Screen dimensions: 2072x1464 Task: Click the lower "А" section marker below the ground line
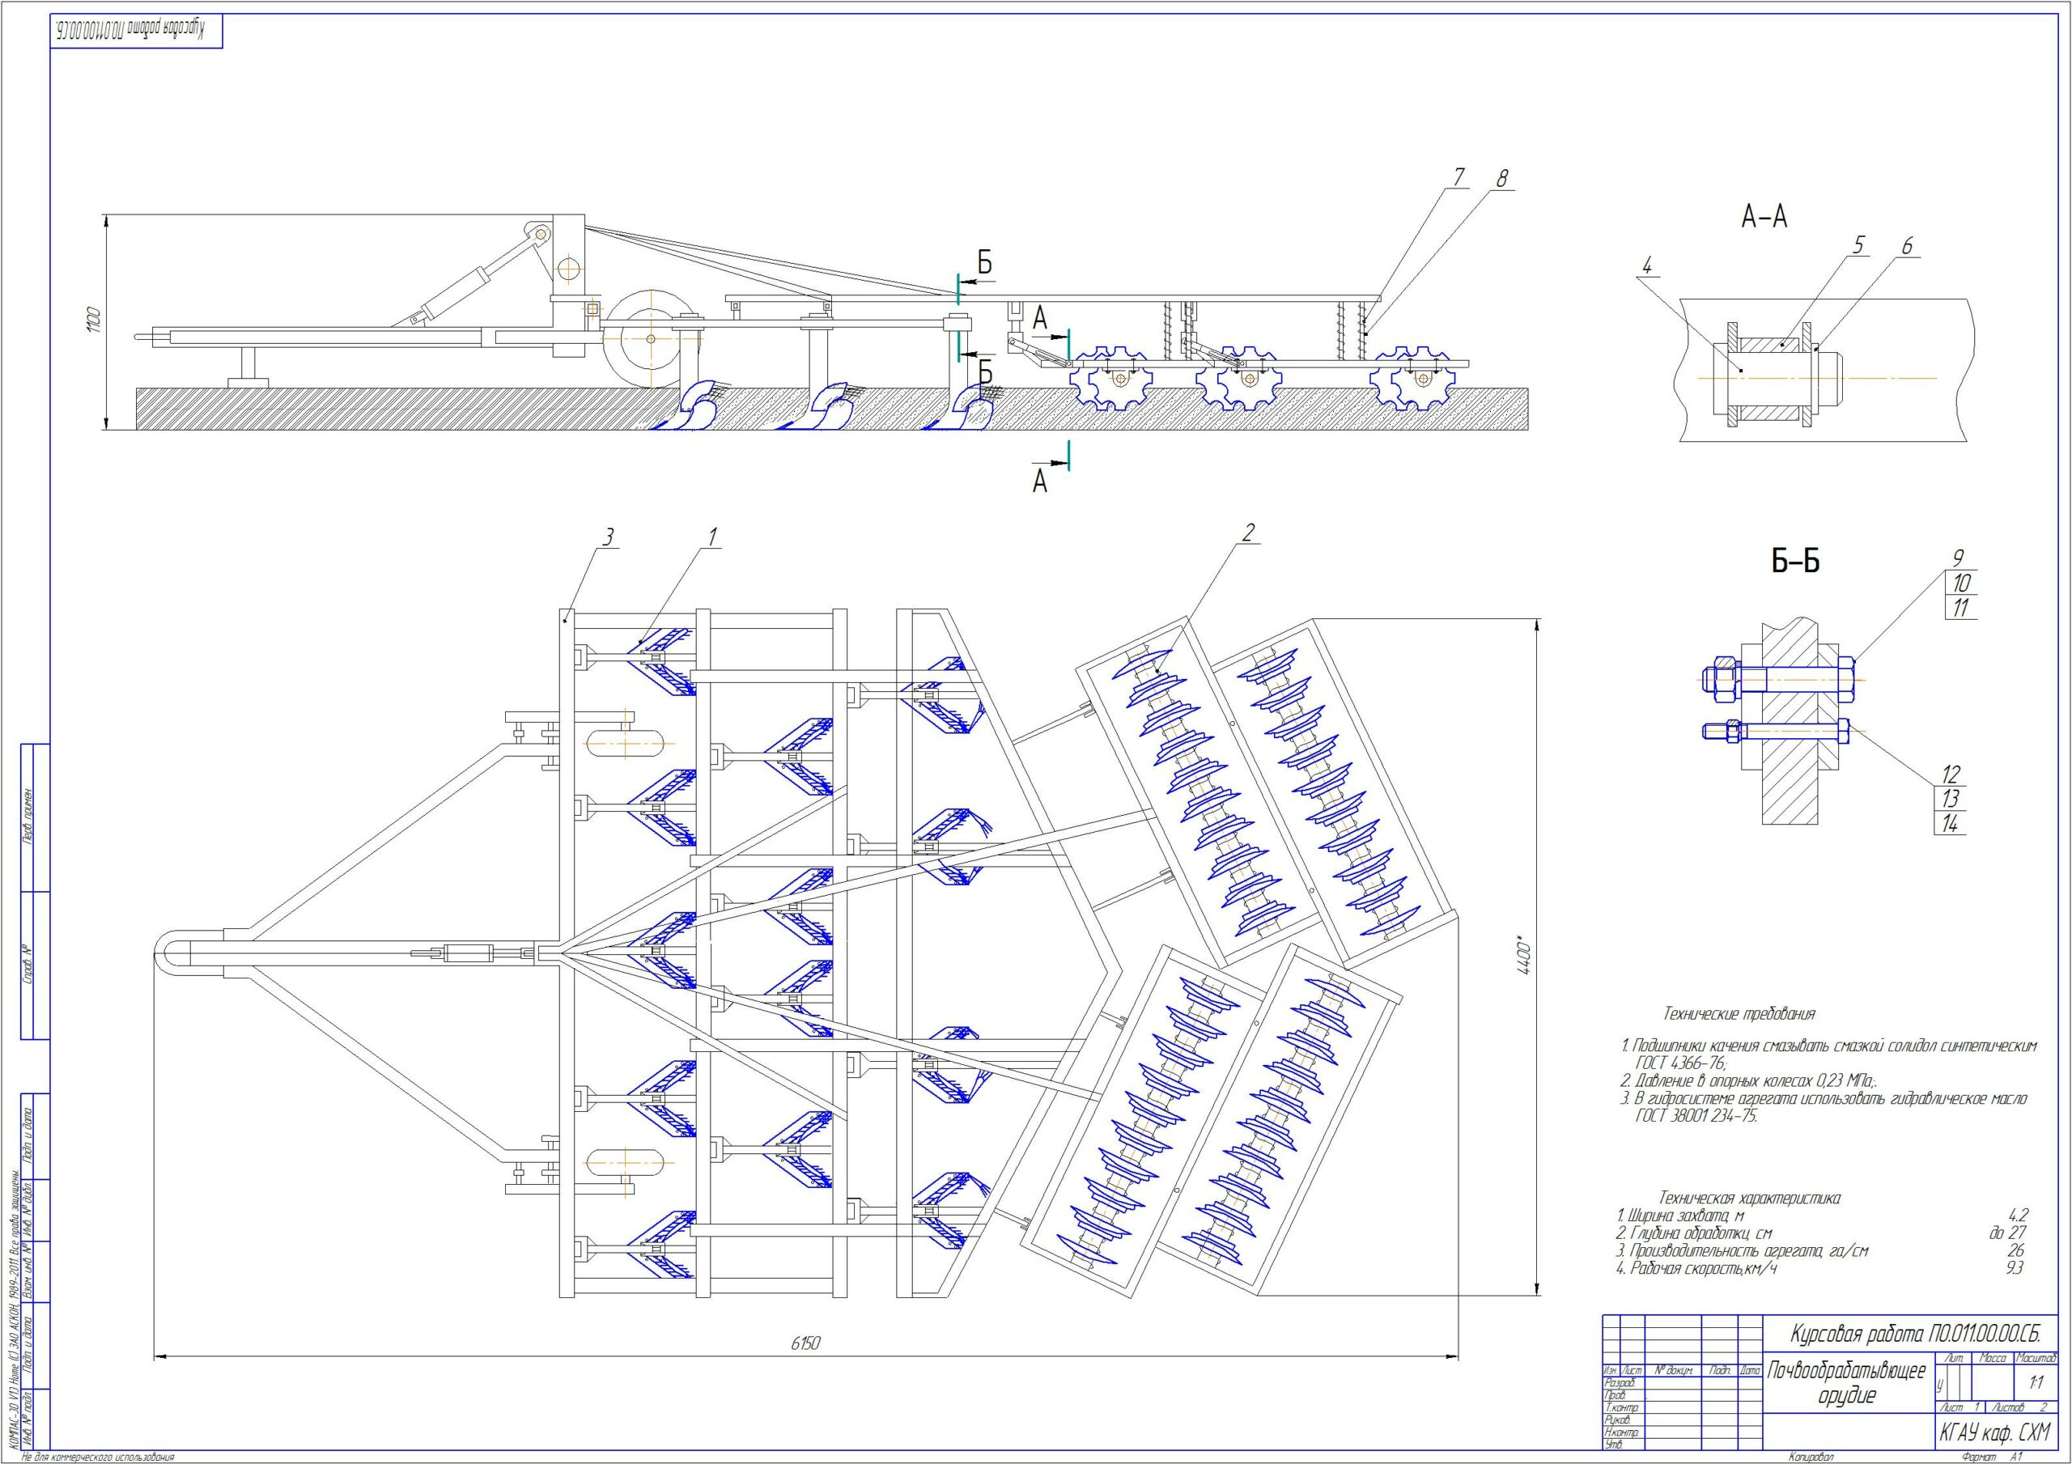1041,482
